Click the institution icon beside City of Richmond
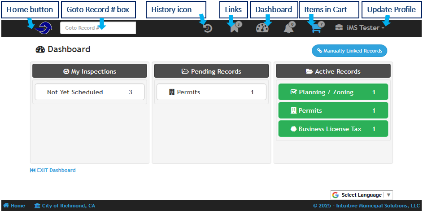Image resolution: width=423 pixels, height=211 pixels. click(37, 206)
